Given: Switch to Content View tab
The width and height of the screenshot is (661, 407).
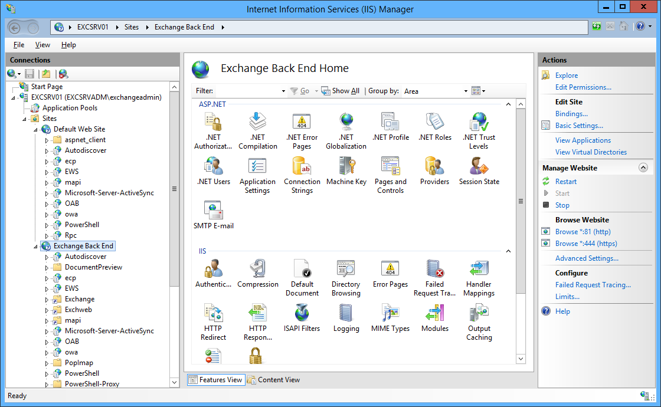Looking at the screenshot, I should click(274, 380).
